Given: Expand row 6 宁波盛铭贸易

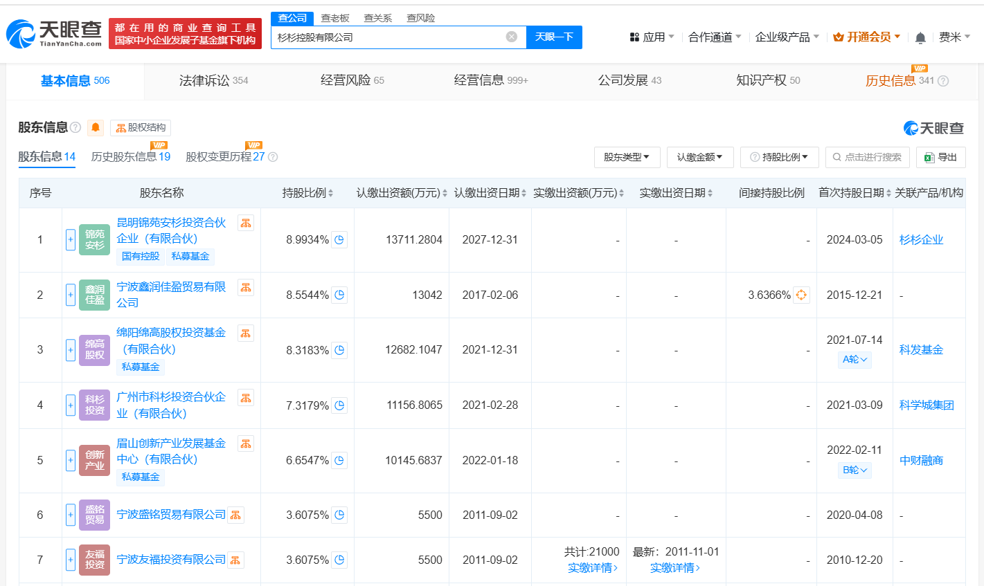Looking at the screenshot, I should [x=71, y=515].
